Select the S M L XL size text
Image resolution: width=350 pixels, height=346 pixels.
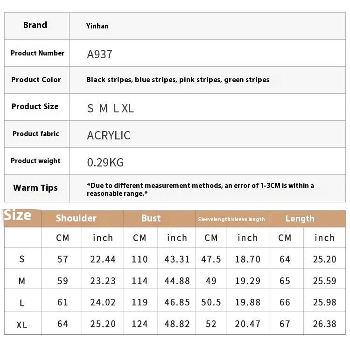111,109
